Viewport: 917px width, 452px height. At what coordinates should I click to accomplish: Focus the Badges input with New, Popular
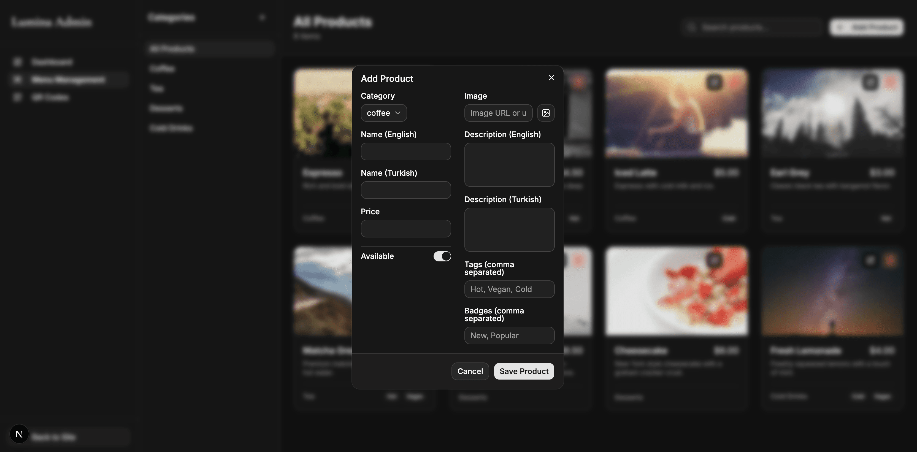[x=509, y=335]
